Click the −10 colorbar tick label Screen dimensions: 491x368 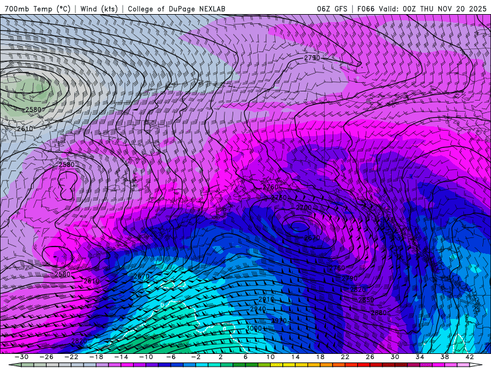point(146,357)
